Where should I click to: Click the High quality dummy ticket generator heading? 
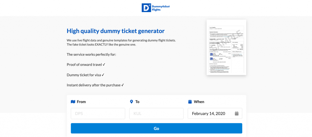[115, 31]
